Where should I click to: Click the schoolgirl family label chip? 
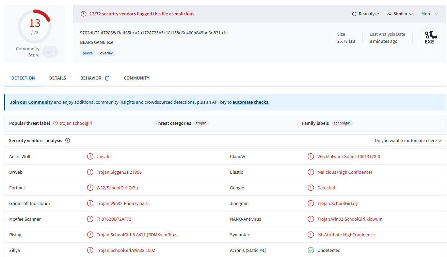click(342, 123)
